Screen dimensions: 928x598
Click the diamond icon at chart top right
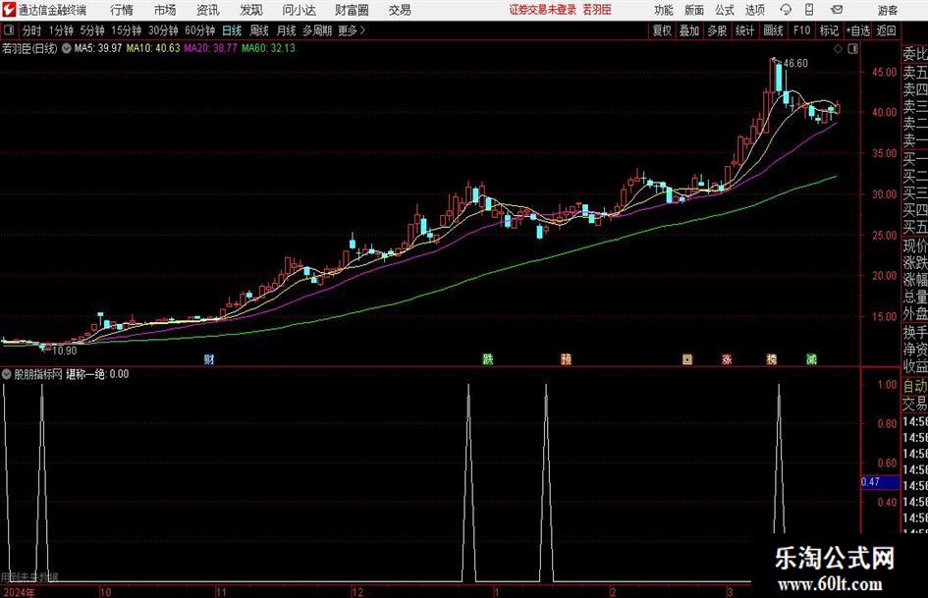point(838,49)
